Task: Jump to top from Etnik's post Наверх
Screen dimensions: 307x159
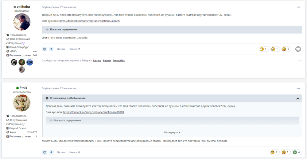Action: (x=74, y=152)
